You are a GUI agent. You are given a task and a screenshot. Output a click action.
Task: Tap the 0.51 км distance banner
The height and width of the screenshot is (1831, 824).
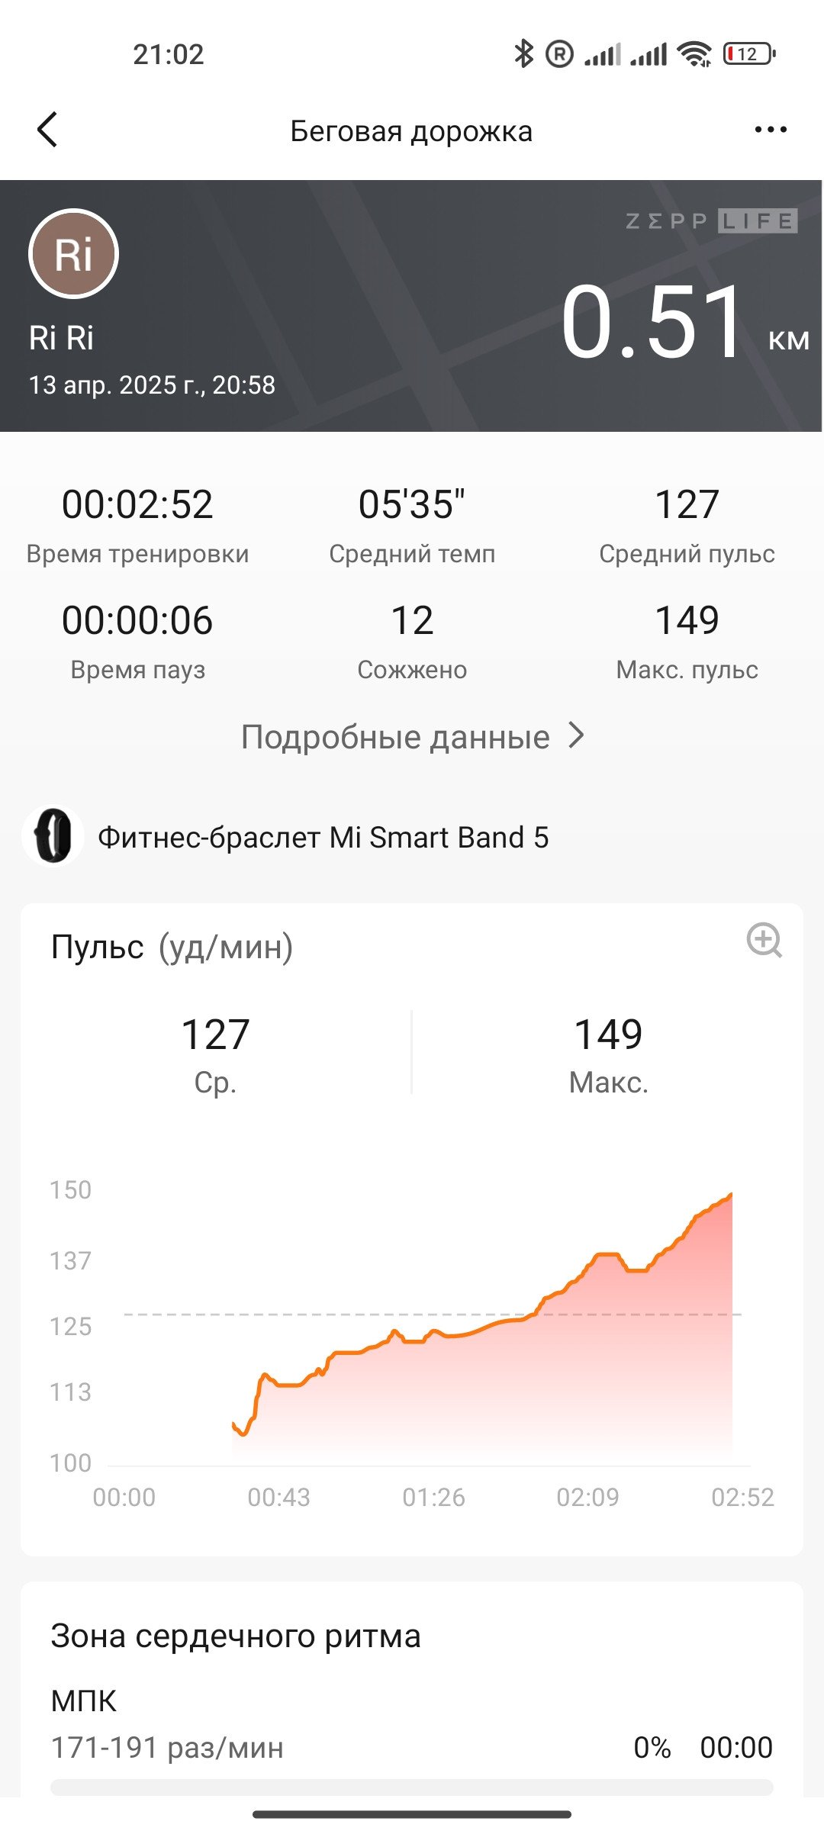click(x=684, y=320)
